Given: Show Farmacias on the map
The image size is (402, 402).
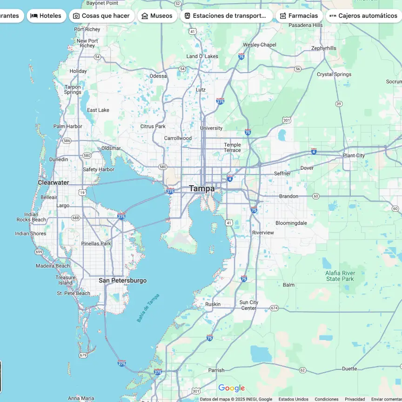Looking at the screenshot, I should click(x=299, y=16).
